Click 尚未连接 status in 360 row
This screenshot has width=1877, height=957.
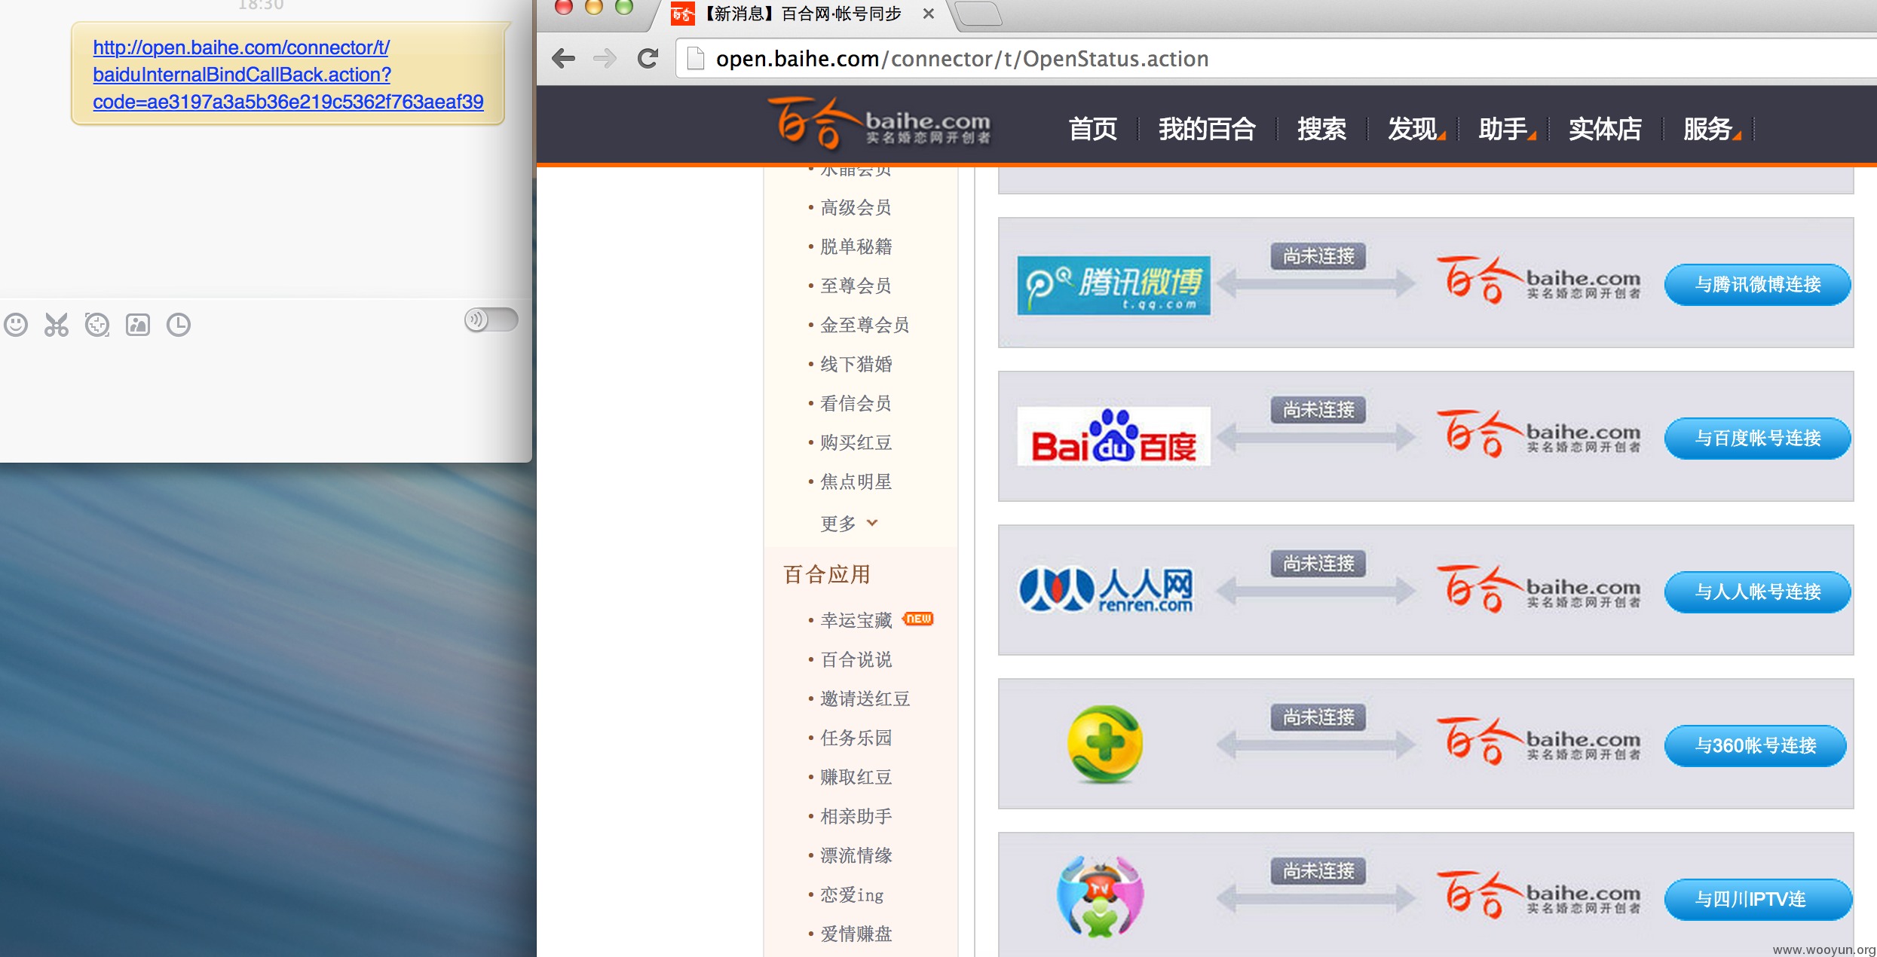coord(1318,717)
